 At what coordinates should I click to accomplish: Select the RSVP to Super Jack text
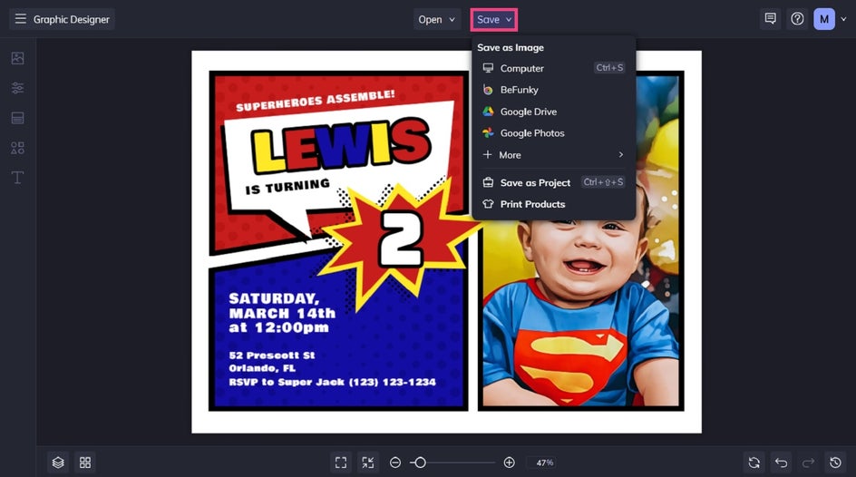[x=332, y=382]
